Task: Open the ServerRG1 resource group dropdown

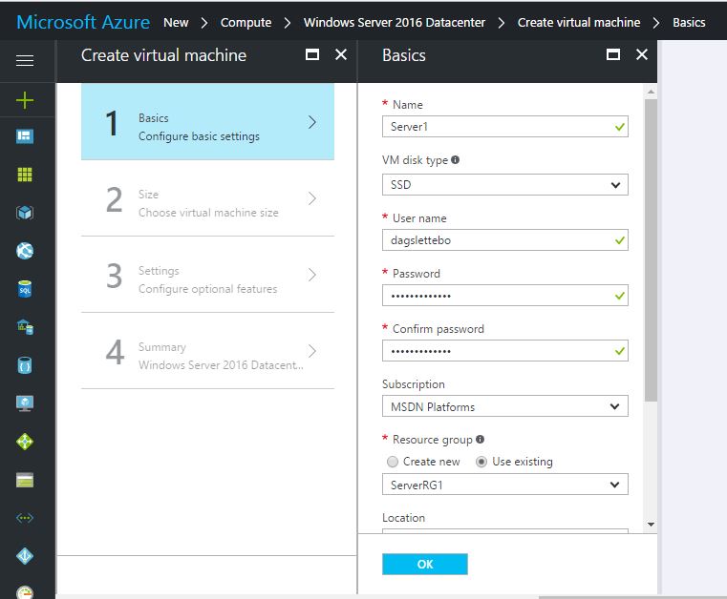Action: click(504, 485)
